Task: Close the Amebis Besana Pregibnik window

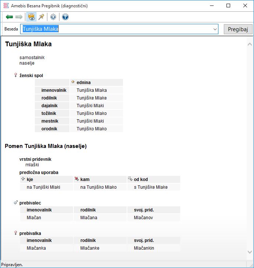Action: [245, 6]
